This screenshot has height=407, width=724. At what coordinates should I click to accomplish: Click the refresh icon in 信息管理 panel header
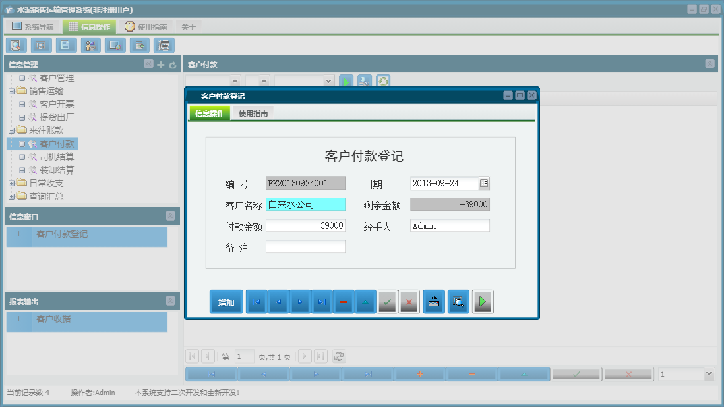point(171,65)
